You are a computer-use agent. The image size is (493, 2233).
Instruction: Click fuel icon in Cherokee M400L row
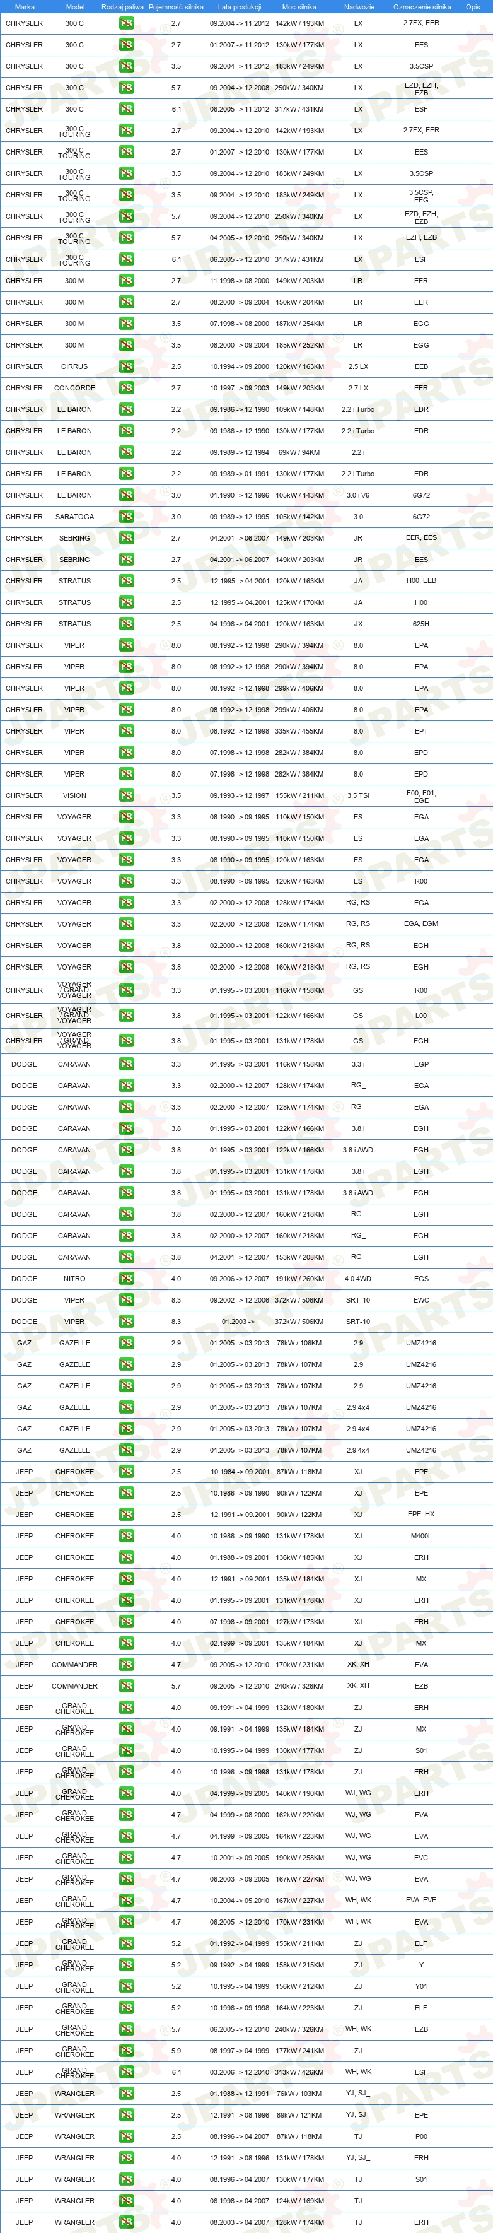[x=127, y=1536]
